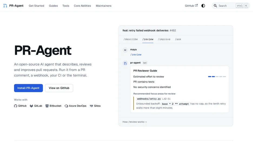The width and height of the screenshot is (253, 142).
Task: Click the GitHub label under Works with
Action: coord(22,106)
